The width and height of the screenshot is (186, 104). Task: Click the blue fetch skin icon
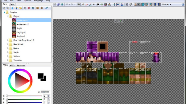(46, 8)
